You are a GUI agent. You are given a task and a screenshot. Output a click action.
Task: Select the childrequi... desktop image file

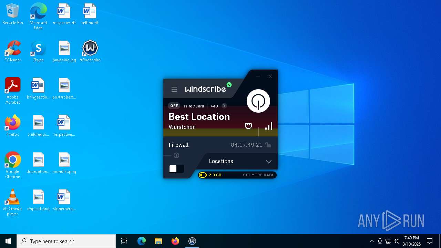(x=38, y=126)
